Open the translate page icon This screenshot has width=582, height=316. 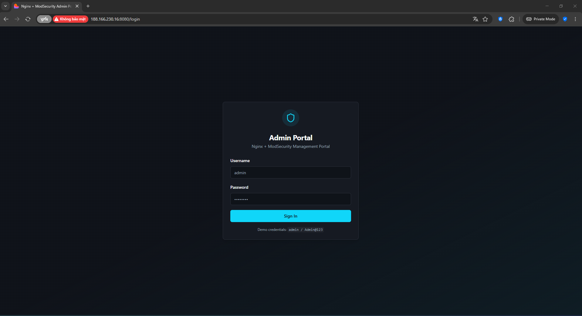[475, 19]
